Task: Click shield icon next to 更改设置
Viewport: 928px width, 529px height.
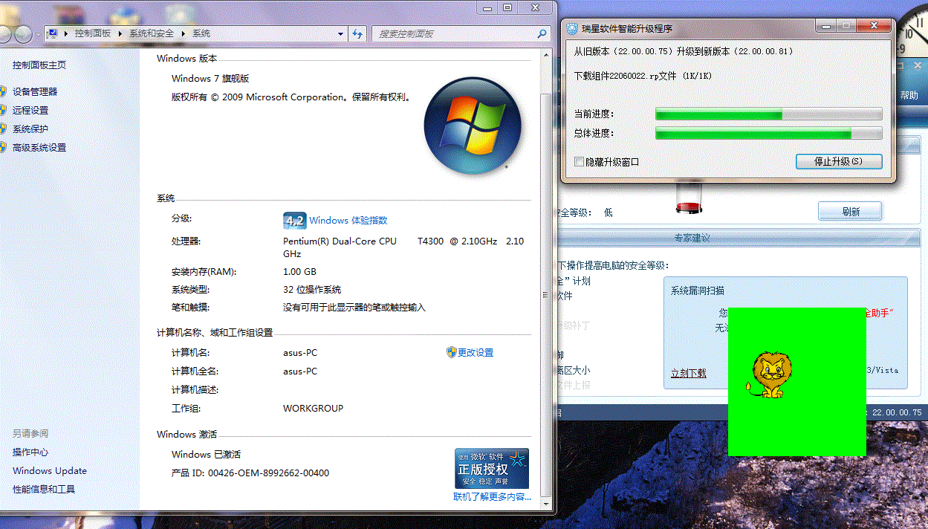Action: point(451,352)
